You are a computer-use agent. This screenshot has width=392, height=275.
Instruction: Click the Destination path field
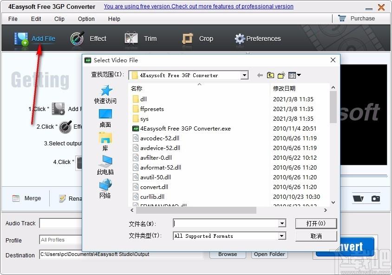tap(121, 255)
